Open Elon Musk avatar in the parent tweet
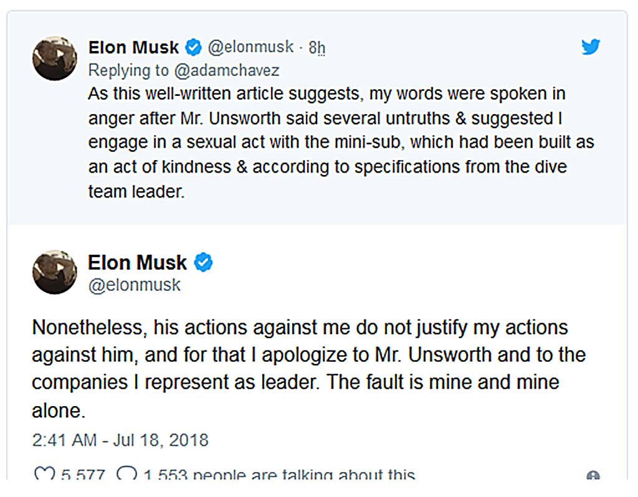Viewport: 638px width, 497px height. click(55, 58)
